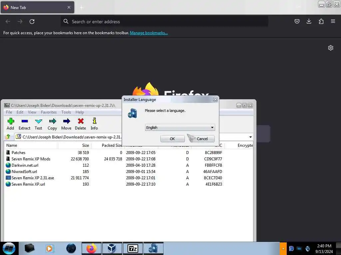Viewport: 341px width, 255px height.
Task: Open a new Firefox tab with plus
Action: pyautogui.click(x=82, y=8)
